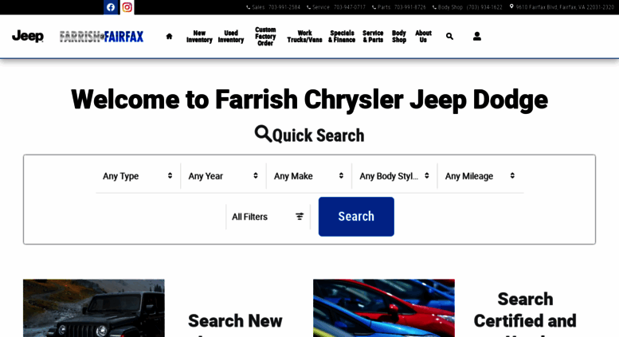Open the New Inventory menu

(x=199, y=37)
